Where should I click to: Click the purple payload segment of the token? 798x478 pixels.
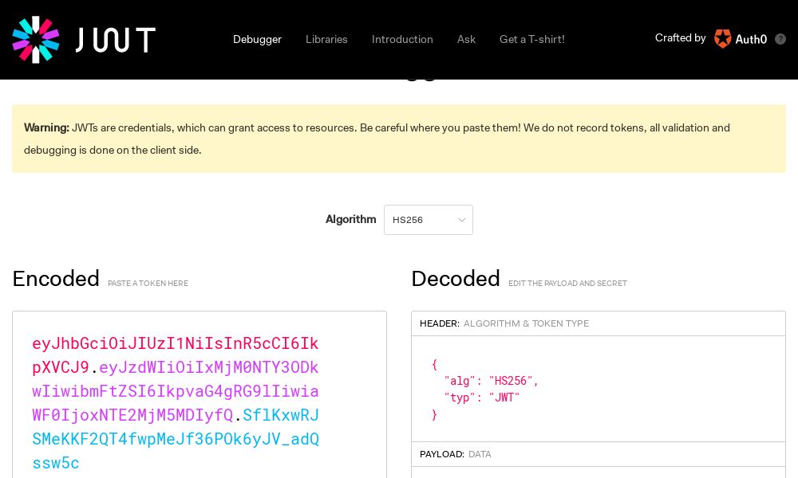[x=176, y=391]
